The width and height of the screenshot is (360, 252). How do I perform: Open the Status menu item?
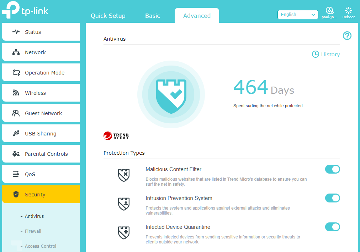[41, 32]
